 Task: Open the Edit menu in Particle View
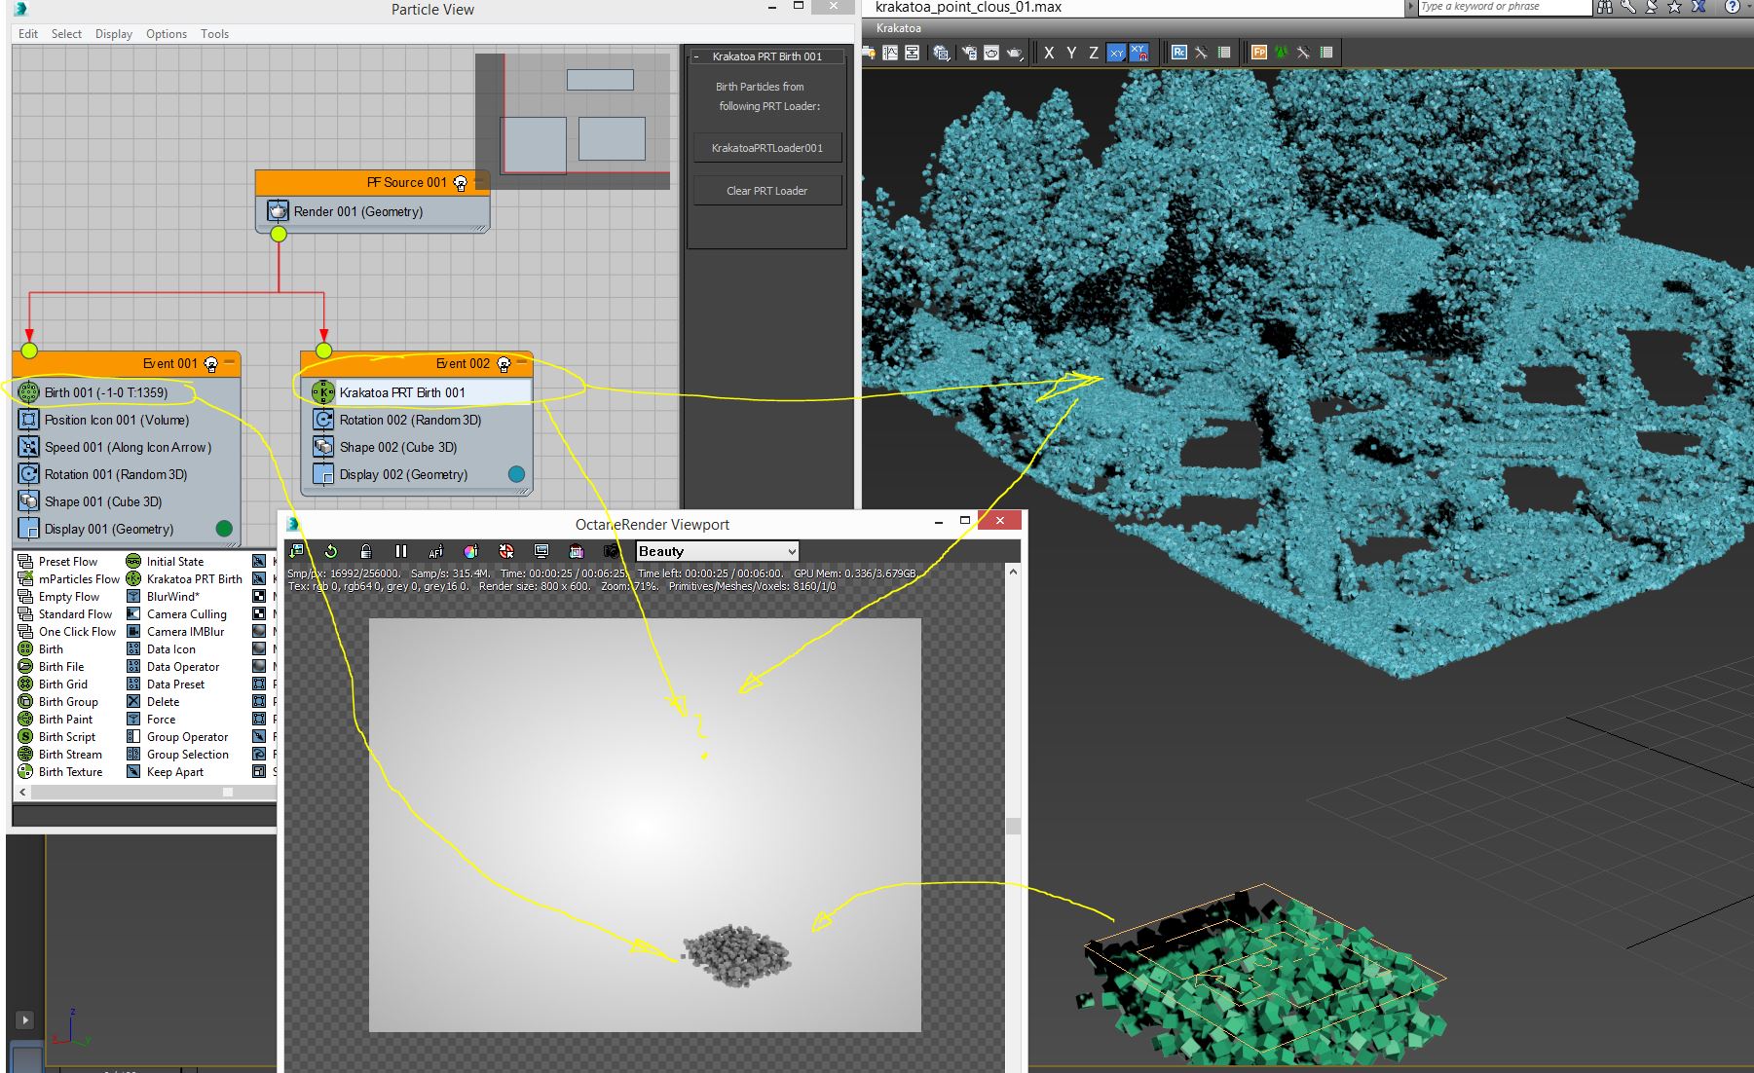[x=28, y=34]
